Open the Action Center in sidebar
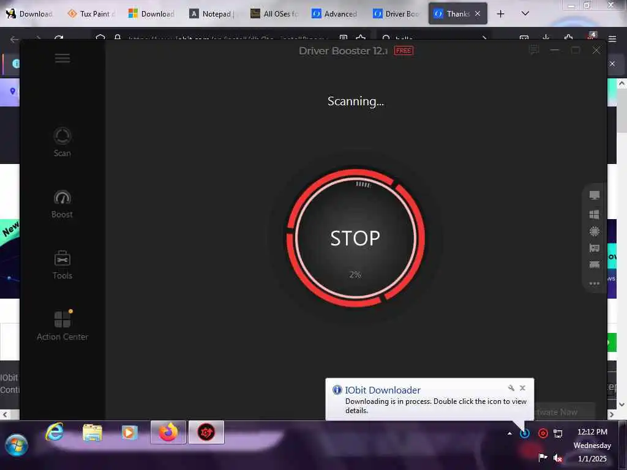The height and width of the screenshot is (470, 627). point(62,326)
